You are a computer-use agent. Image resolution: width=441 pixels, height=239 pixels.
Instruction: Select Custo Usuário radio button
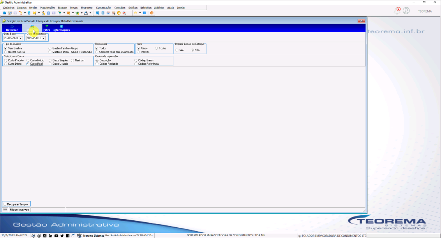(50, 64)
